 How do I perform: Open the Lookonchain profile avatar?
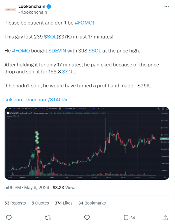10,9
